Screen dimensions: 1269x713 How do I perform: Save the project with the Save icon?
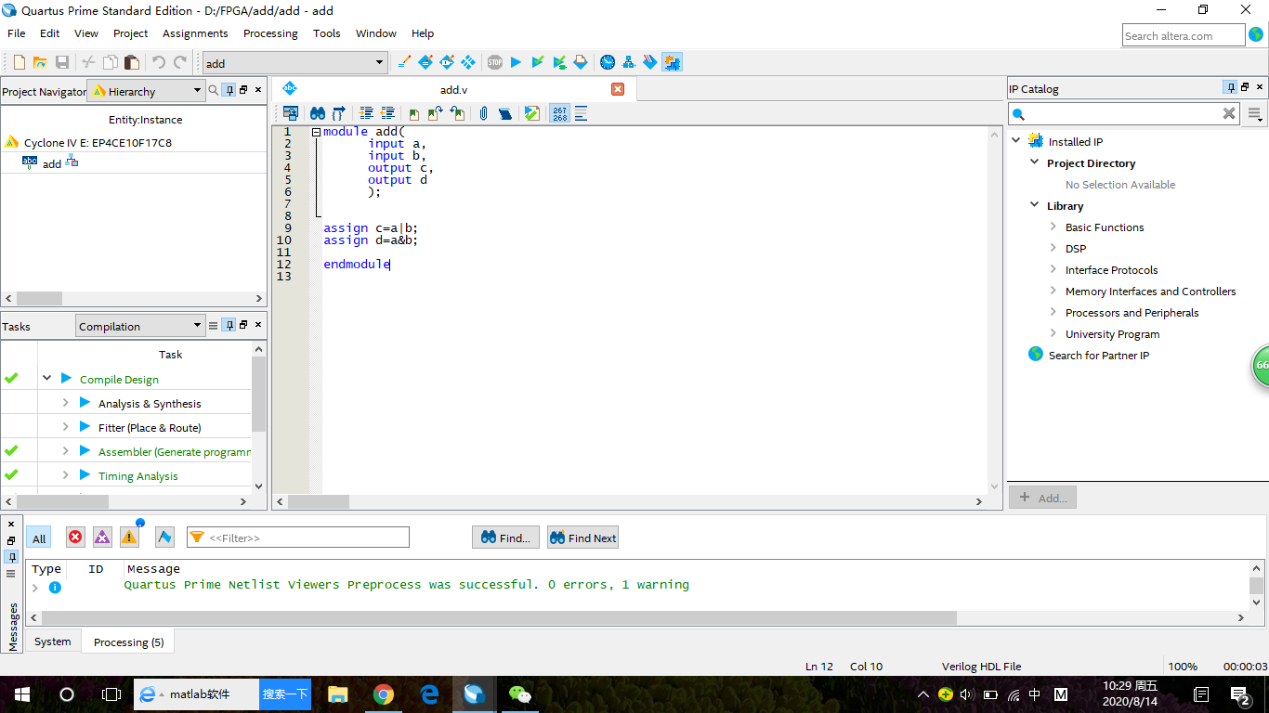click(x=61, y=62)
